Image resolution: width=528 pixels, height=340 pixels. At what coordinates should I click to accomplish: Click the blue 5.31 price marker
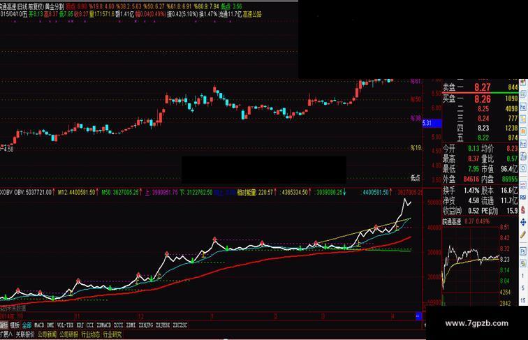point(432,123)
